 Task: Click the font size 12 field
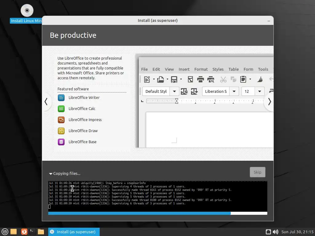pos(248,92)
